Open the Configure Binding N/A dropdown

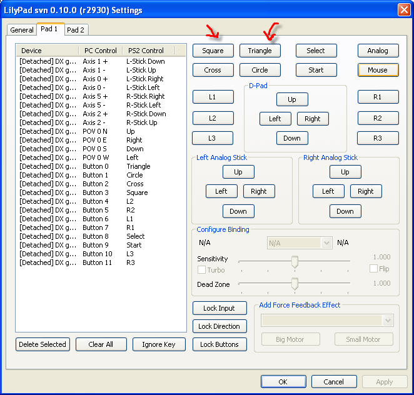[x=300, y=242]
